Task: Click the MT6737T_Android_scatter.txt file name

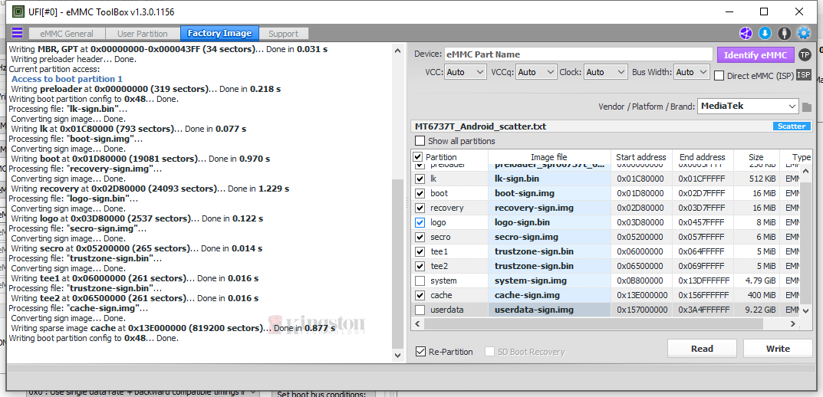Action: point(480,126)
